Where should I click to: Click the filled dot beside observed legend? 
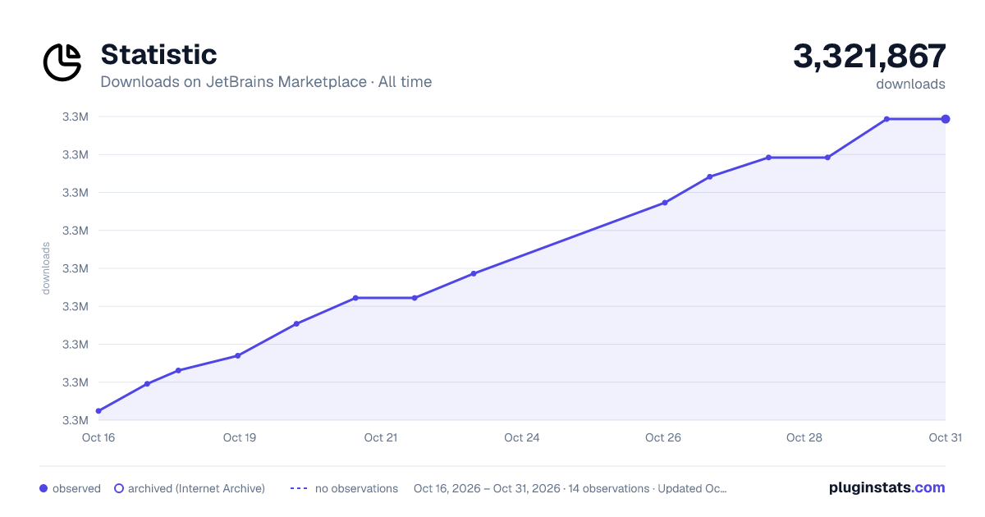tap(44, 488)
